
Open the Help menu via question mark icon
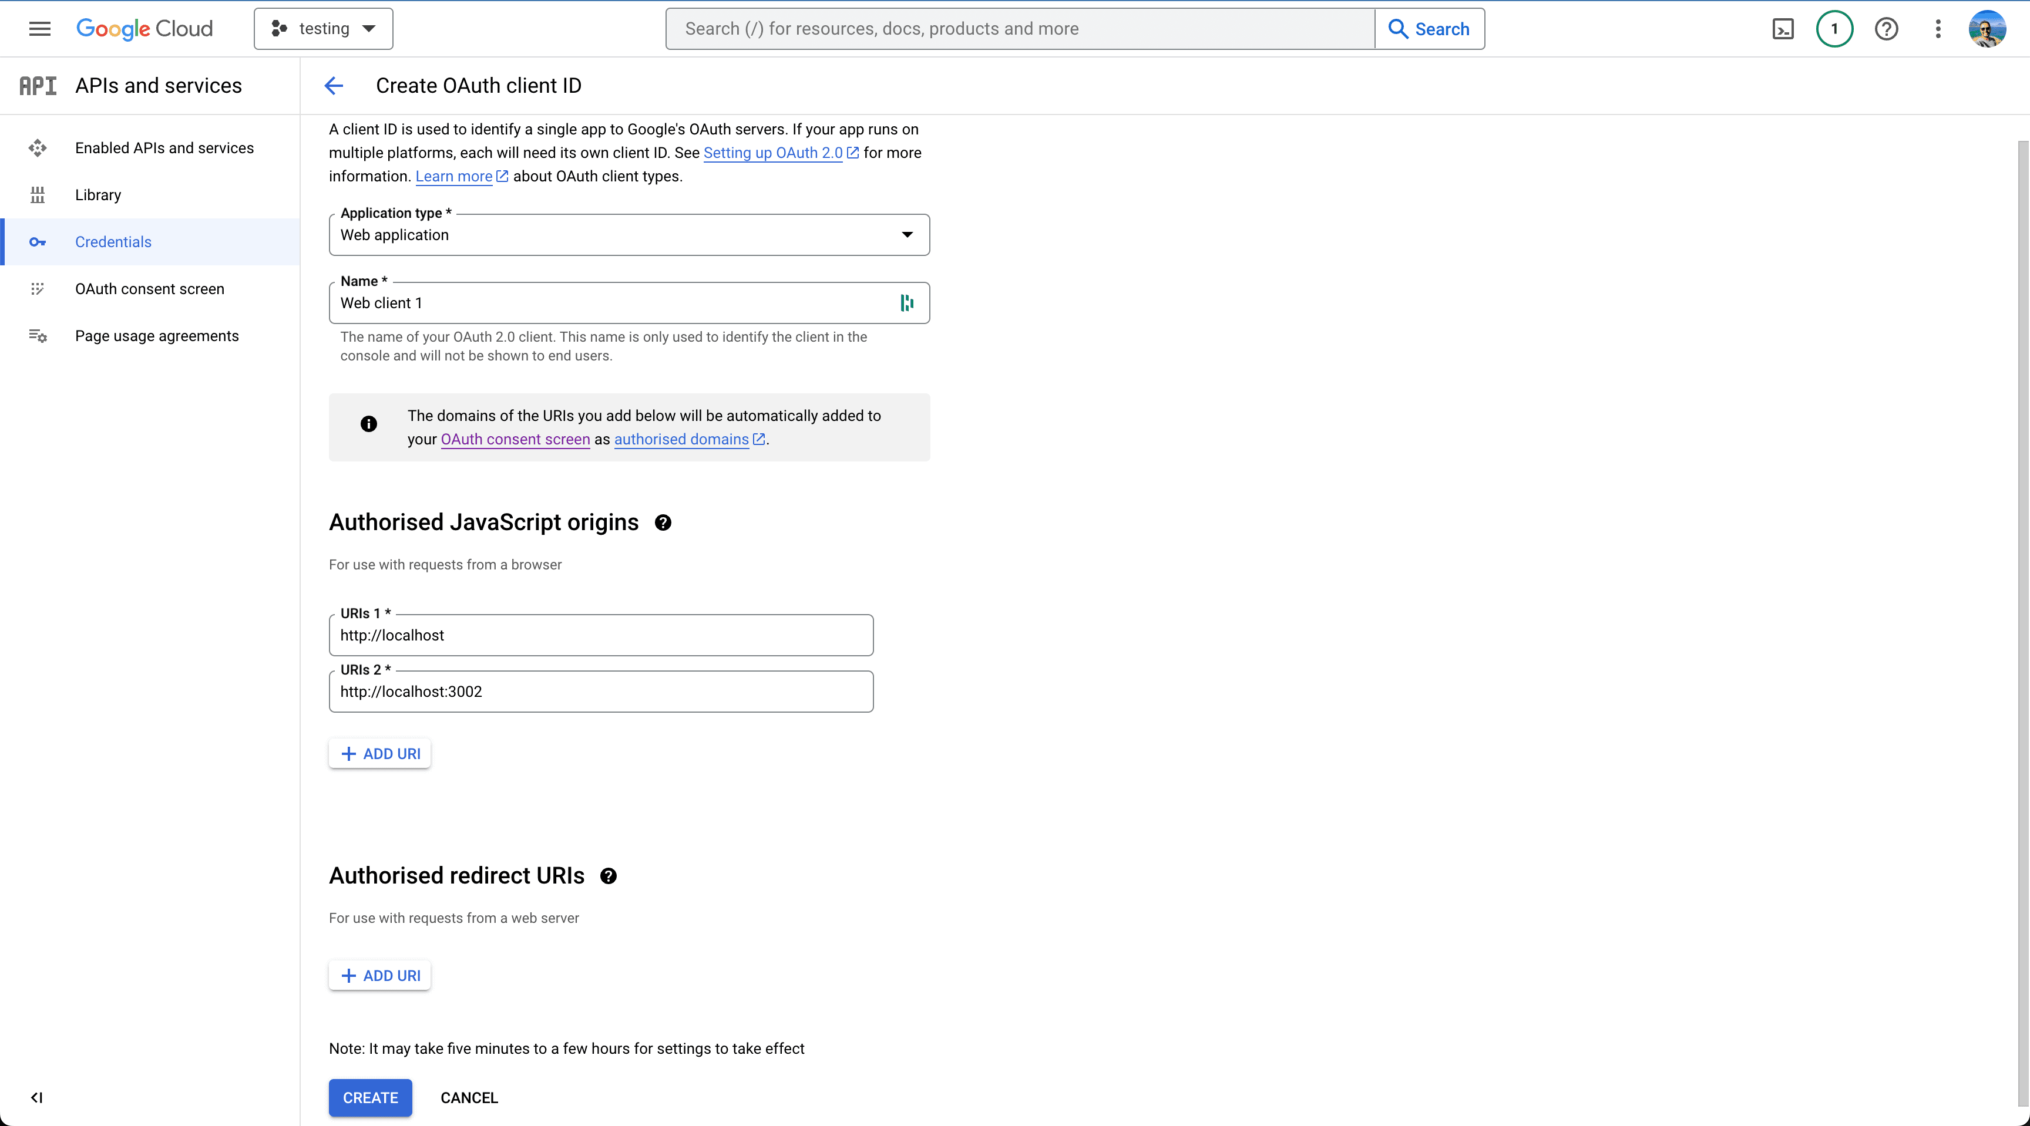(1887, 28)
